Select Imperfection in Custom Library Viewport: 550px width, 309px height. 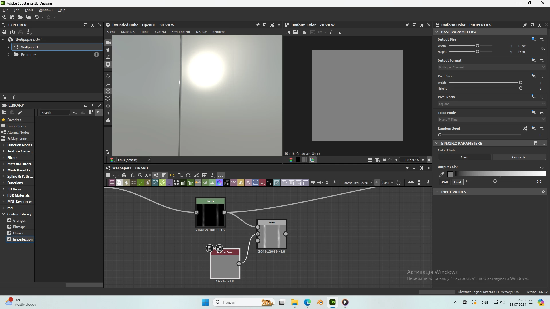click(23, 239)
